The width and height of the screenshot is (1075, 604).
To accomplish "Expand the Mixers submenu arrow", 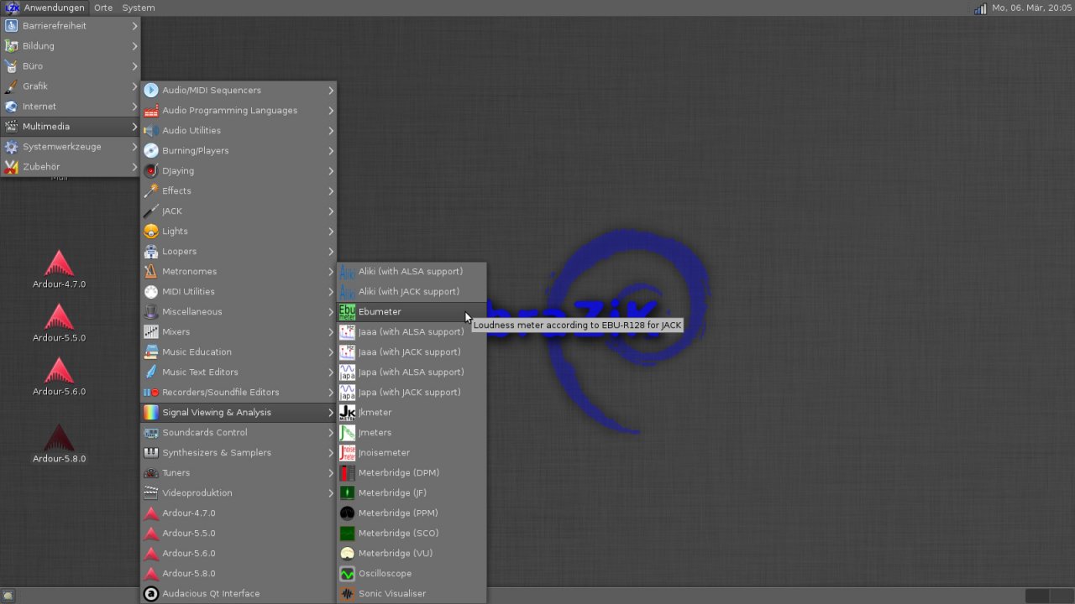I will (331, 332).
